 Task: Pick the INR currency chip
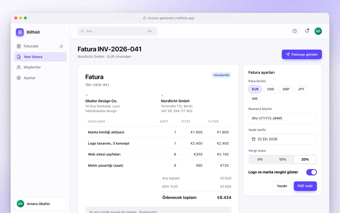pyautogui.click(x=254, y=99)
